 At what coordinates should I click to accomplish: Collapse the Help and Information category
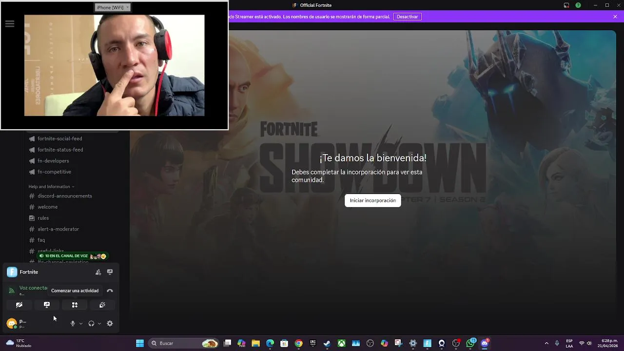(51, 187)
